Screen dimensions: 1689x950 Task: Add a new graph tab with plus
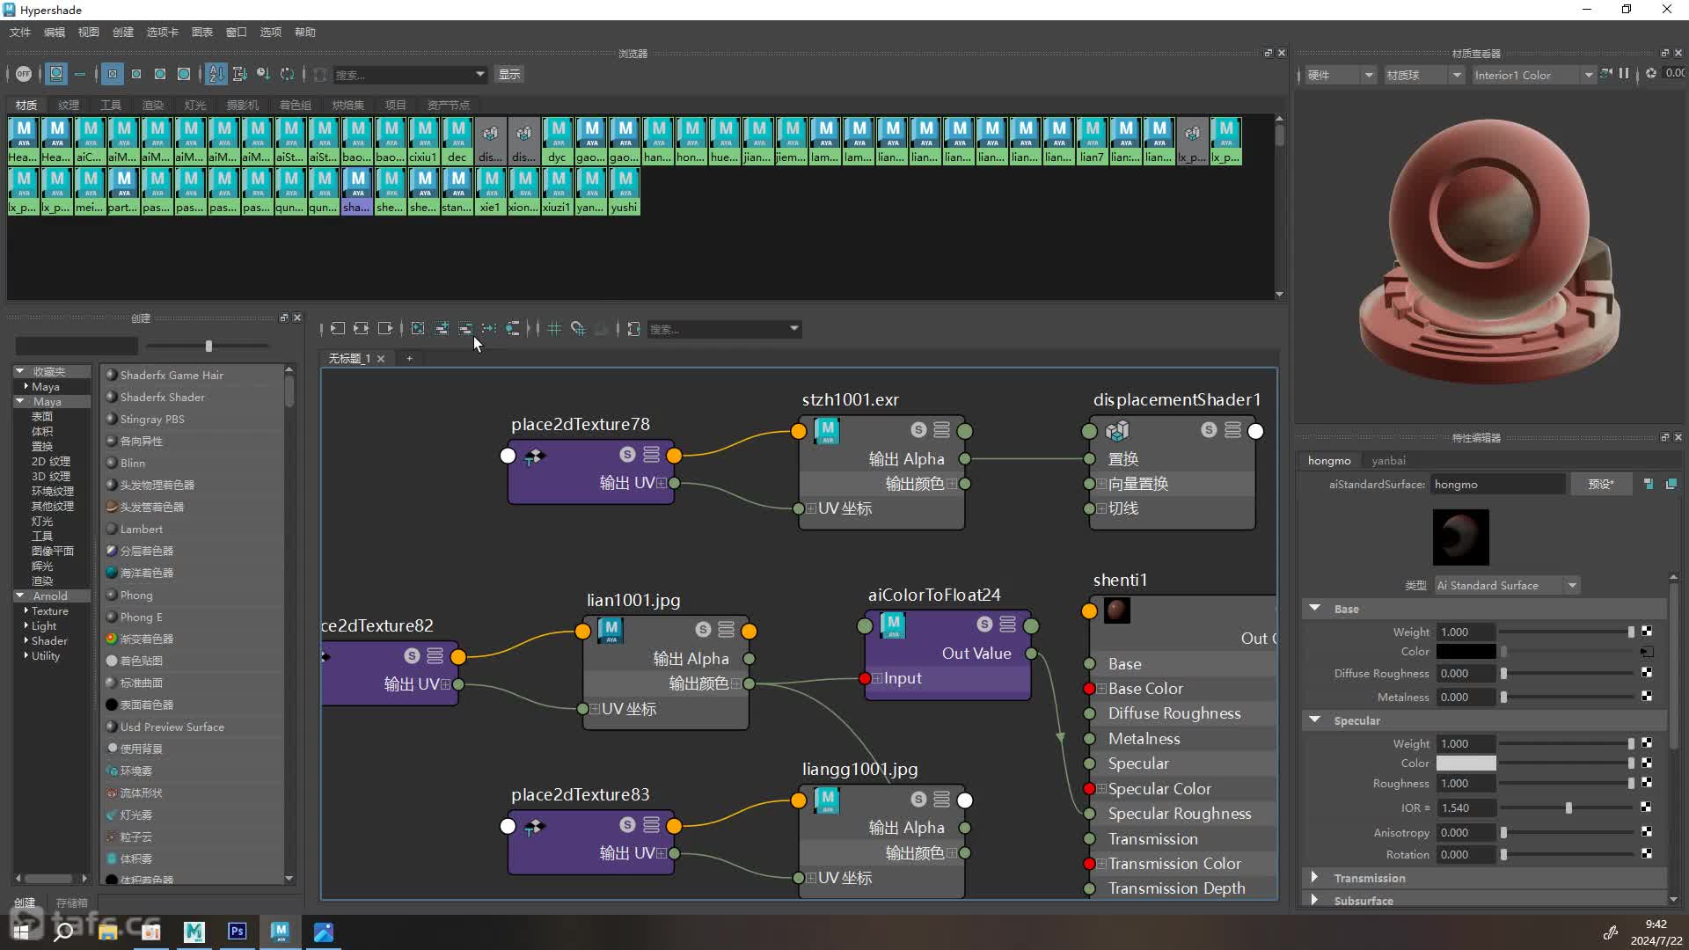[x=409, y=358]
